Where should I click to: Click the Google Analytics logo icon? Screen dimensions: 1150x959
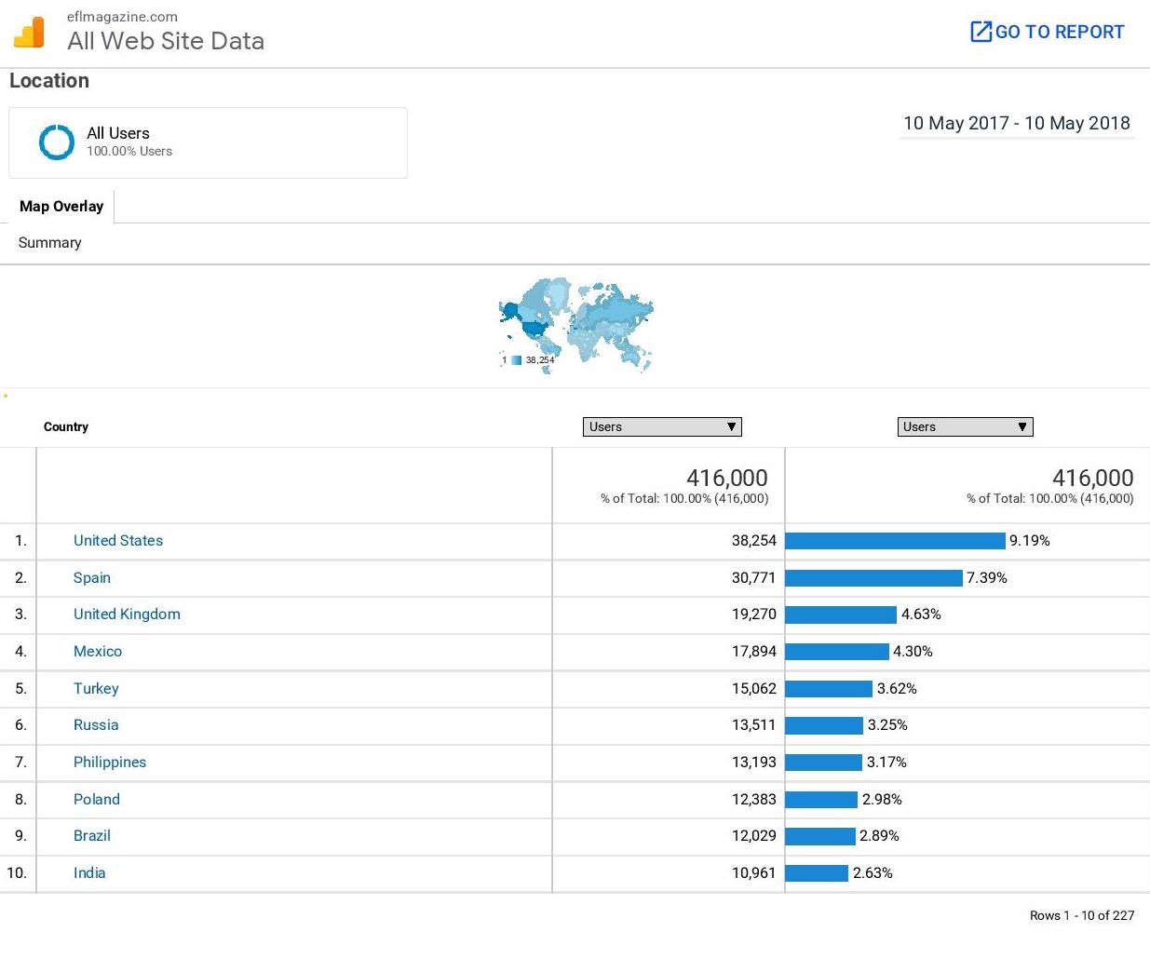point(29,33)
